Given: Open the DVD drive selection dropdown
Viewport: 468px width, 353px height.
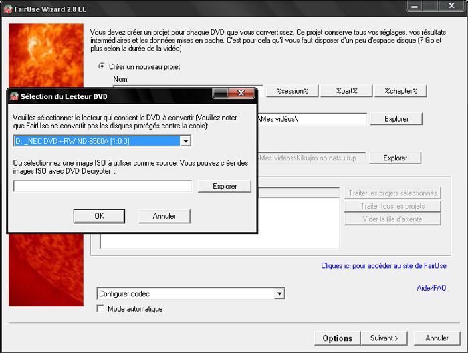Looking at the screenshot, I should click(x=185, y=141).
